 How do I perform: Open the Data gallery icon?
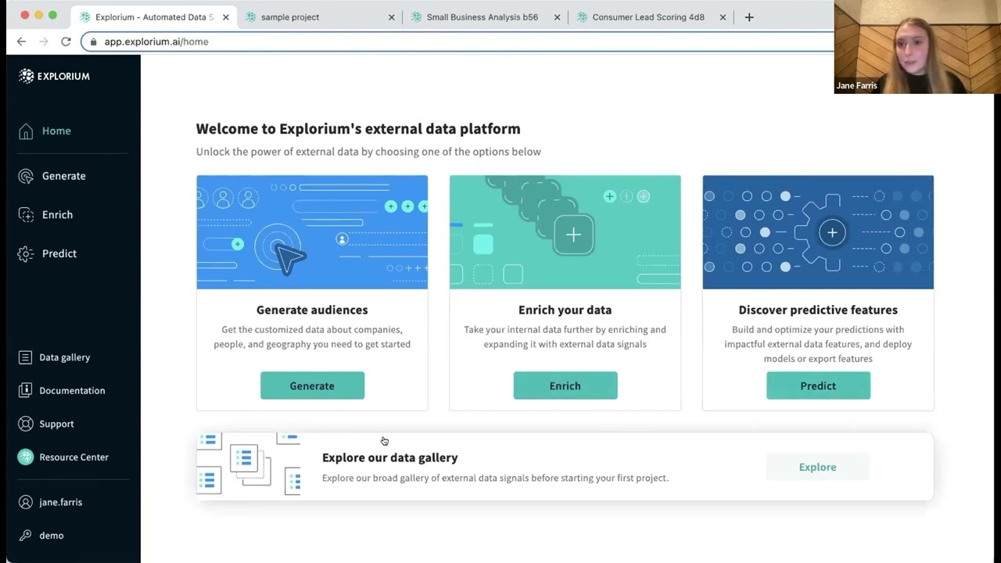26,357
